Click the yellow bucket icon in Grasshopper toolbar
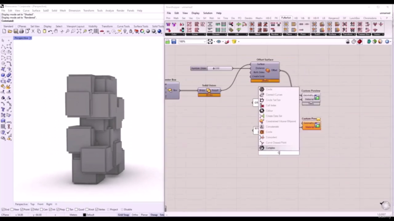394x221 pixels. pyautogui.click(x=234, y=42)
